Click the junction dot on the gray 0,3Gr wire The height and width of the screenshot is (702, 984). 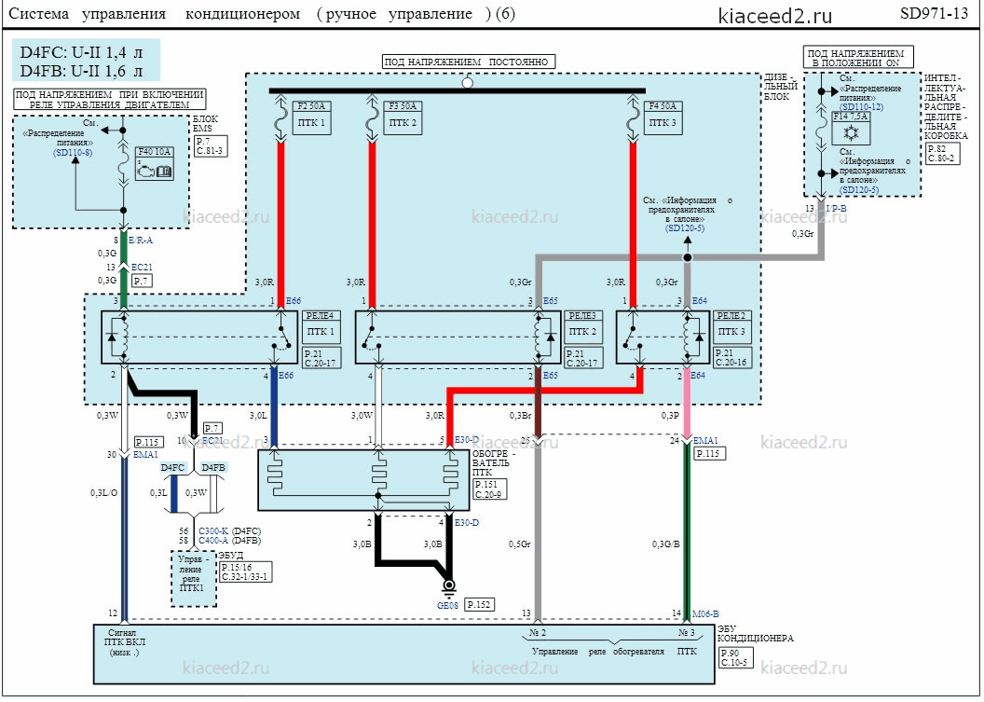687,257
